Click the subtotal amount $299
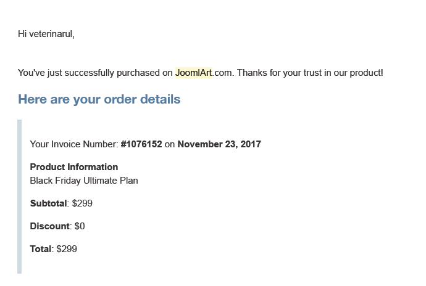 (x=82, y=203)
